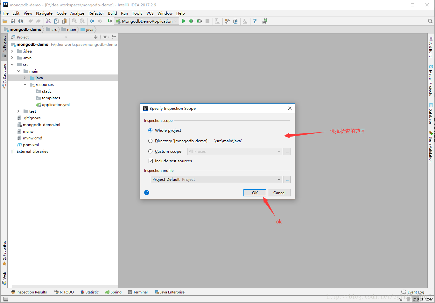Screen dimensions: 435x303
Task: Click the Debug bug icon
Action: tap(192, 21)
